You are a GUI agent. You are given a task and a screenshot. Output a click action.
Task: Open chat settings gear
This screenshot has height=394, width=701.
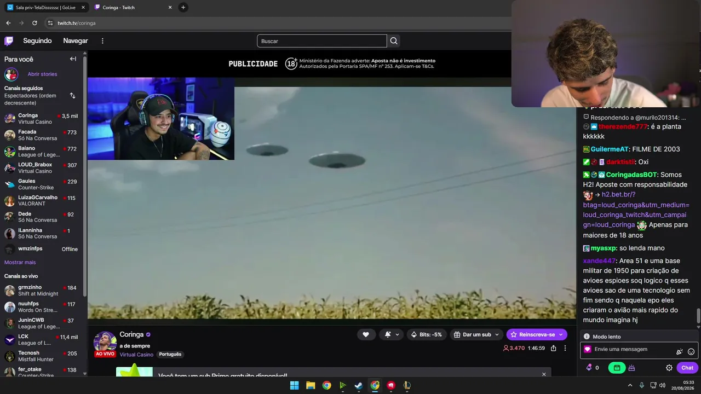pos(669,368)
